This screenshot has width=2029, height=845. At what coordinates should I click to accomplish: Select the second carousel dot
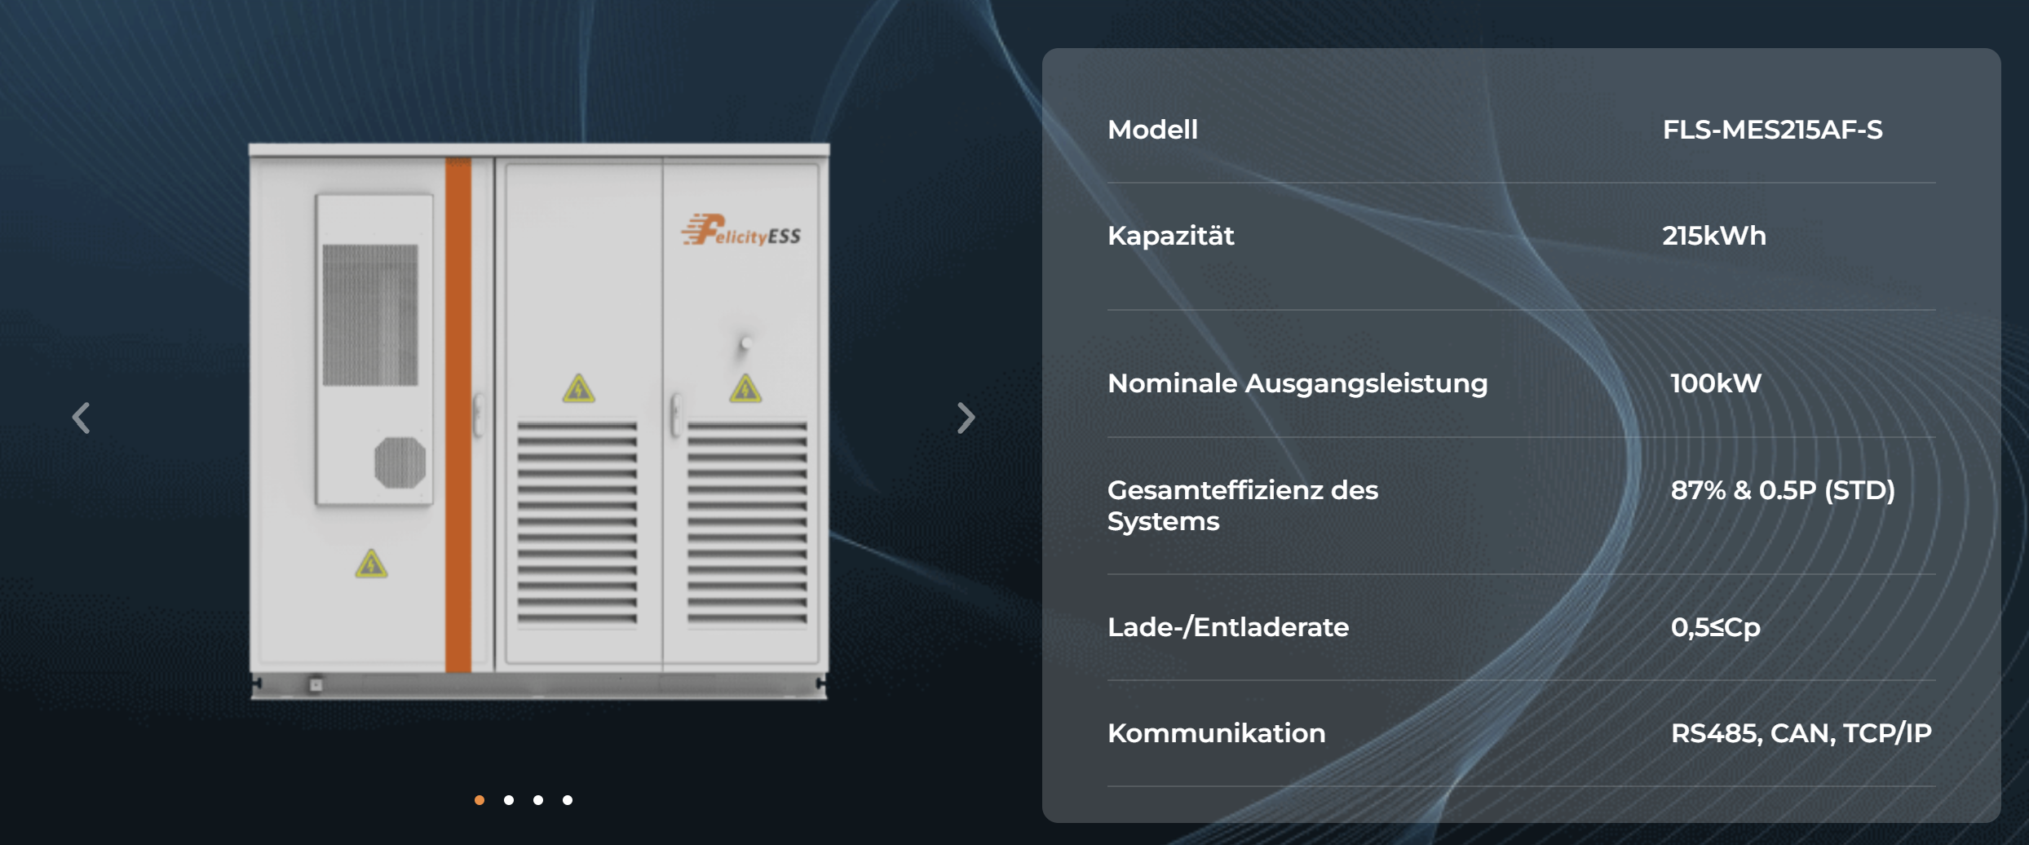pyautogui.click(x=509, y=800)
